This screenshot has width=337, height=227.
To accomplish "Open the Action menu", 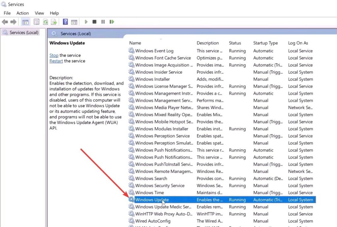I will pyautogui.click(x=23, y=13).
